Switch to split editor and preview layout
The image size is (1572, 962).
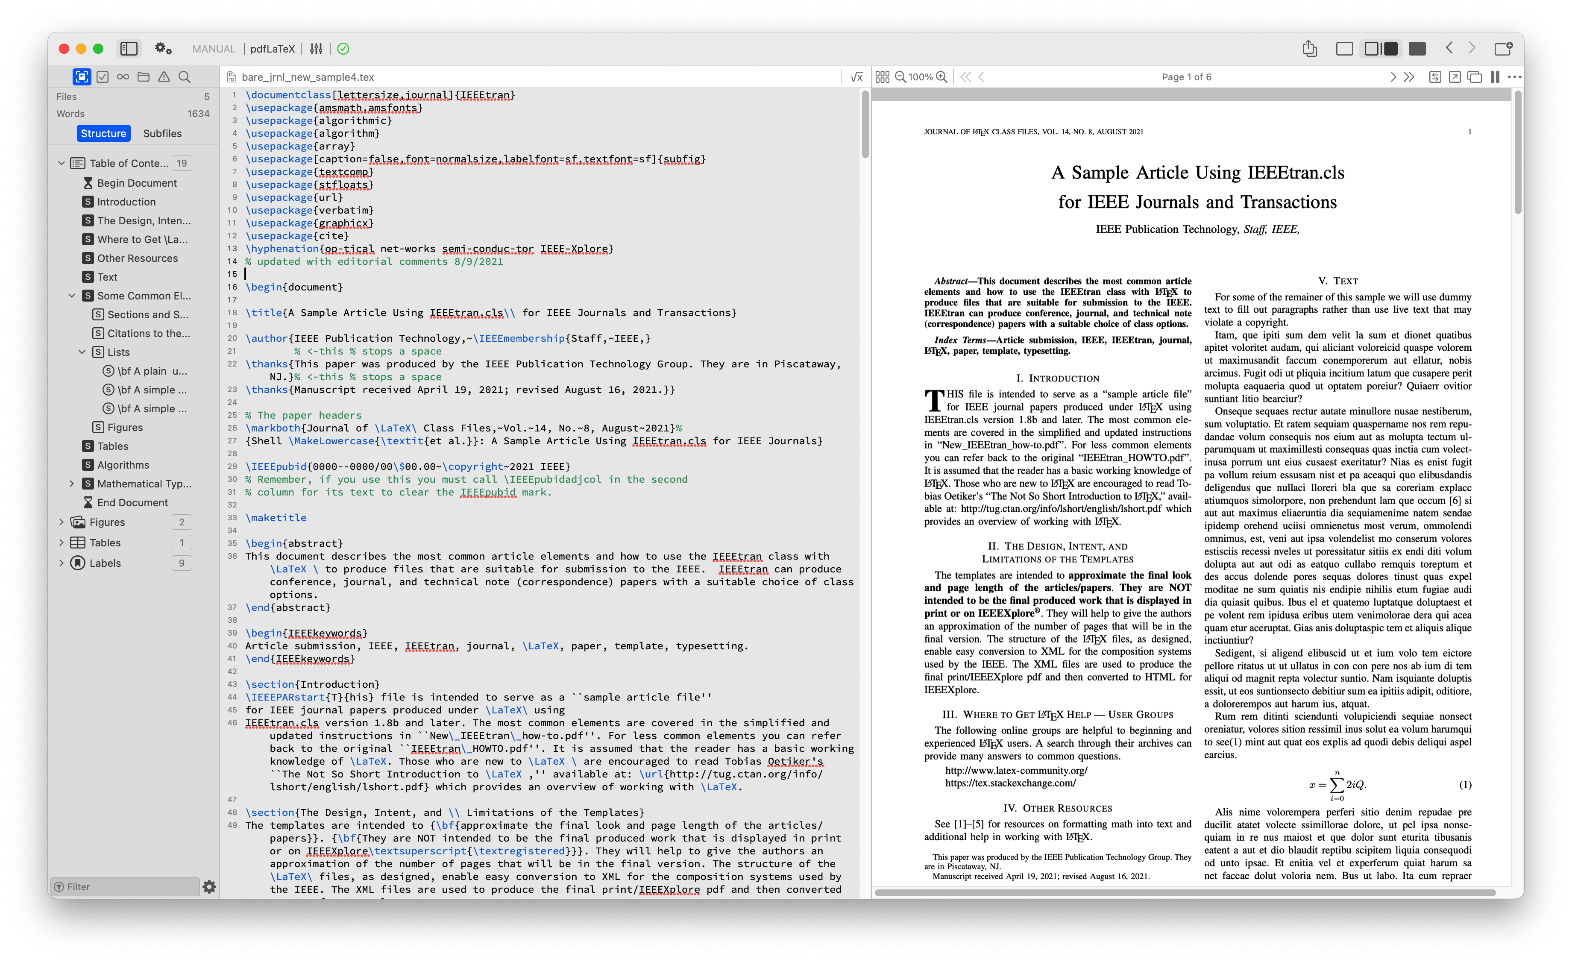(1381, 48)
